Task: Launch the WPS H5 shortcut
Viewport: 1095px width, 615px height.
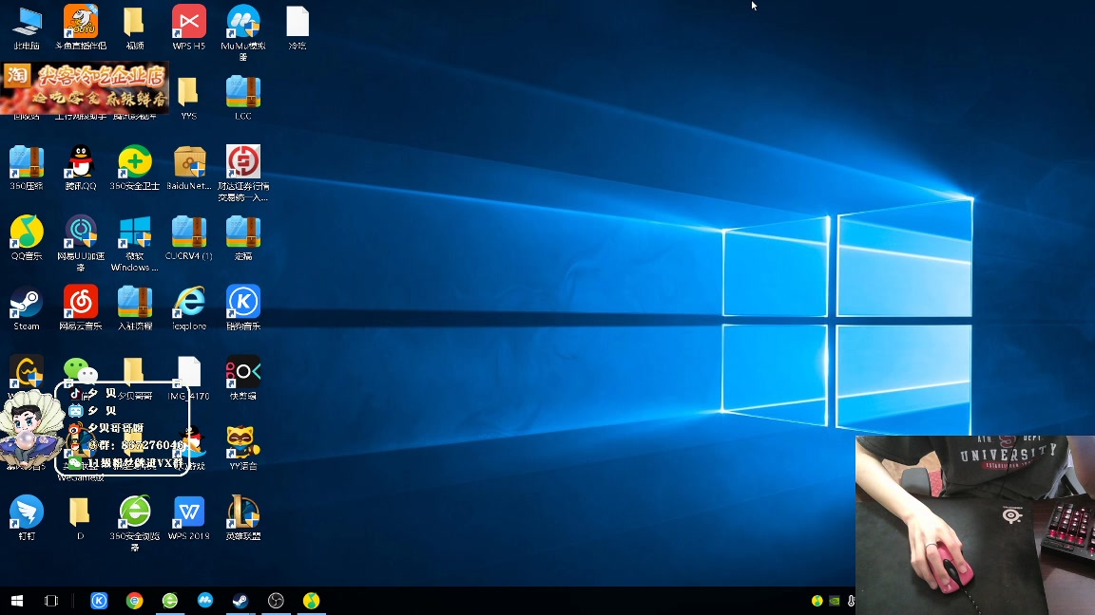Action: [188, 28]
